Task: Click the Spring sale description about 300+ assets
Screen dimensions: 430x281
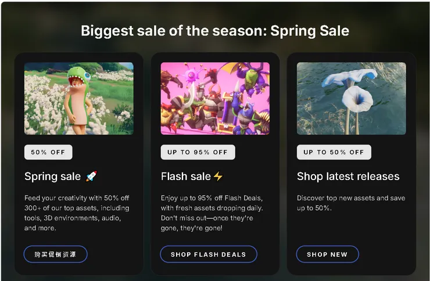Action: pos(77,213)
